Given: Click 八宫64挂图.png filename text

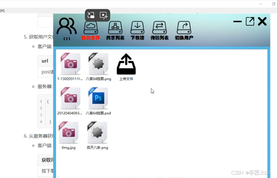Looking at the screenshot, I should (98, 79).
